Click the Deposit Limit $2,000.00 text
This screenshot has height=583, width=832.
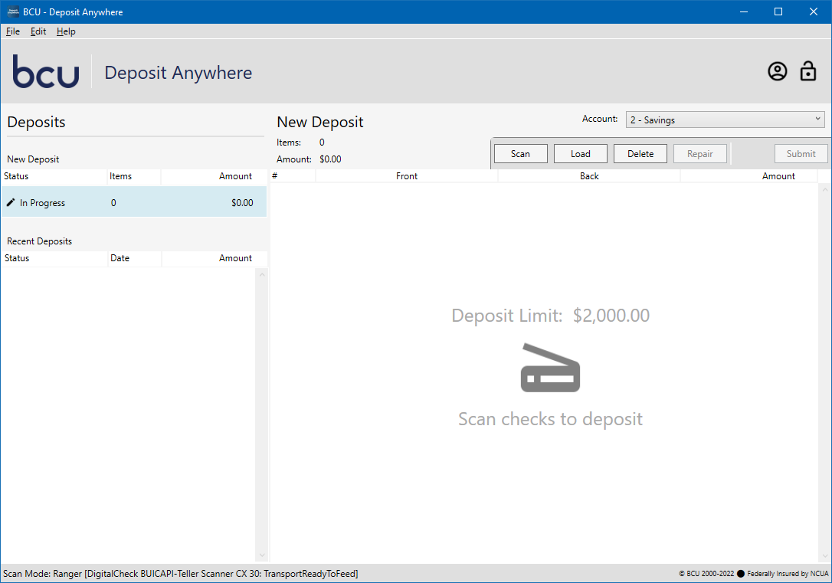click(550, 316)
